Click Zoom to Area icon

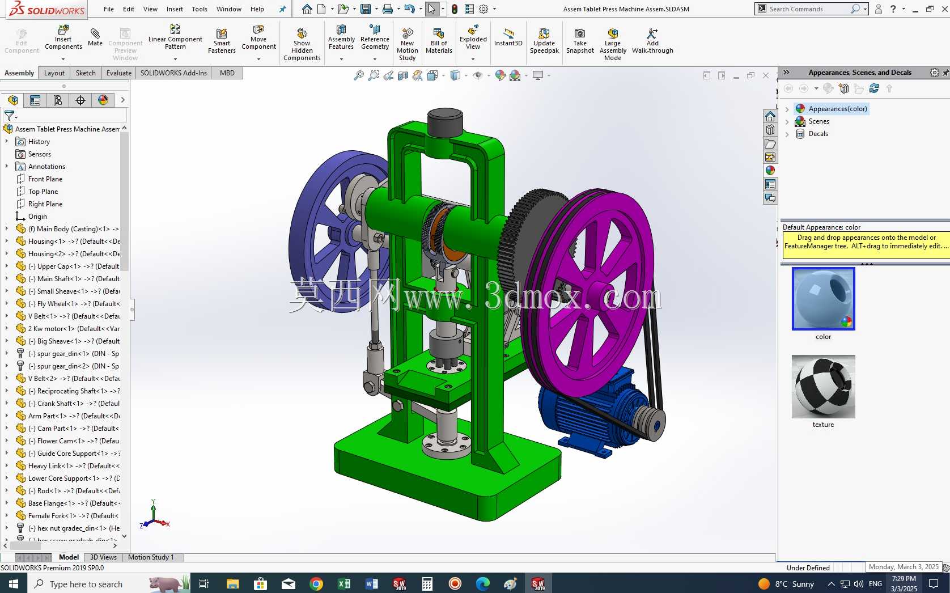point(373,75)
